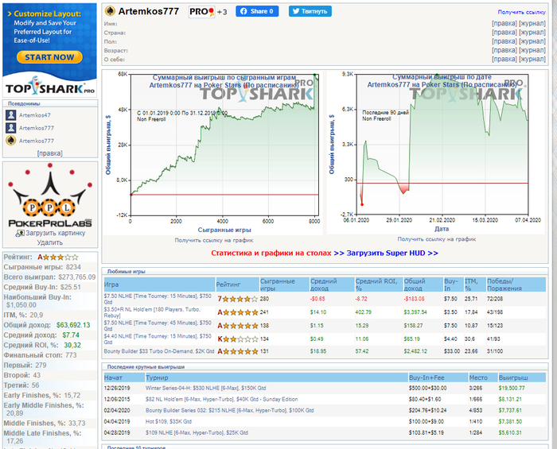Open the Winter Series-04-H $530 NLHE tournament
The image size is (557, 449).
[205, 389]
